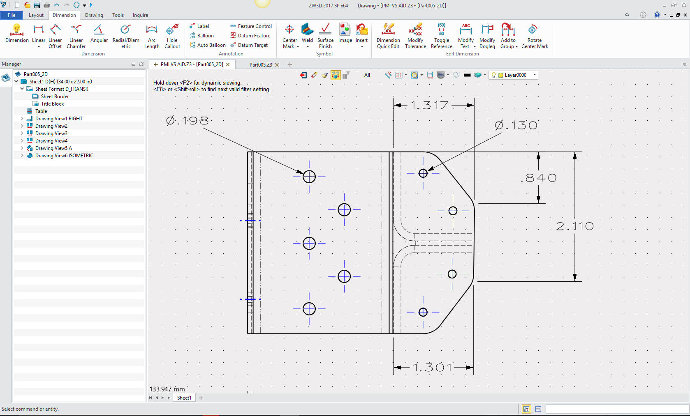Click the exit icon in the view toolbar
Viewport: 690px width, 416px height.
(303, 75)
